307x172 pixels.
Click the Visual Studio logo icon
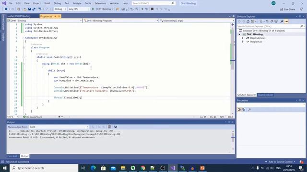[x=4, y=3]
